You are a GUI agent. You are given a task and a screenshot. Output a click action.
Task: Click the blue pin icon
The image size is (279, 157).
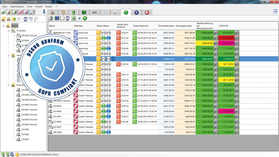tap(44, 12)
